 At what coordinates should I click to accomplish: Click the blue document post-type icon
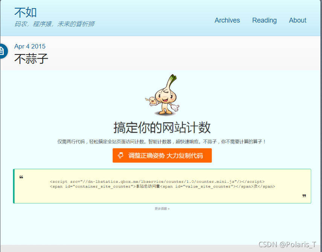tap(3, 51)
